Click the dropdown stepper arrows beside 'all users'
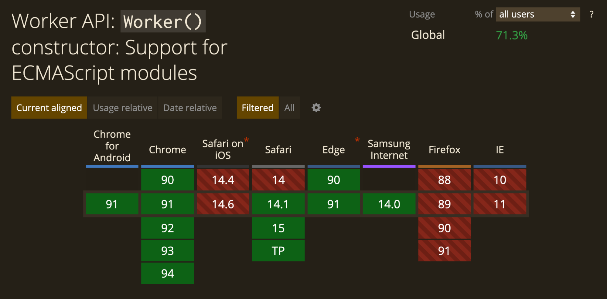 [573, 14]
